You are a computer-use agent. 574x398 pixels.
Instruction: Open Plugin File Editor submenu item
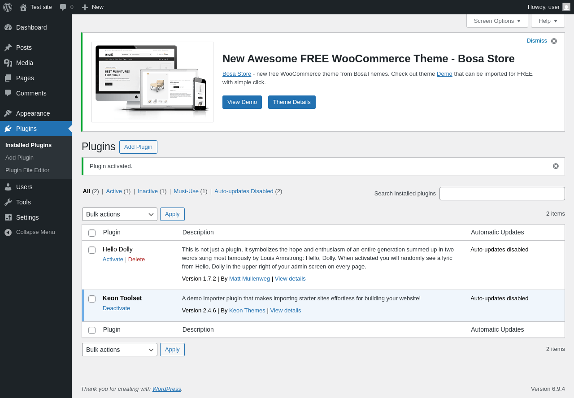click(x=27, y=170)
